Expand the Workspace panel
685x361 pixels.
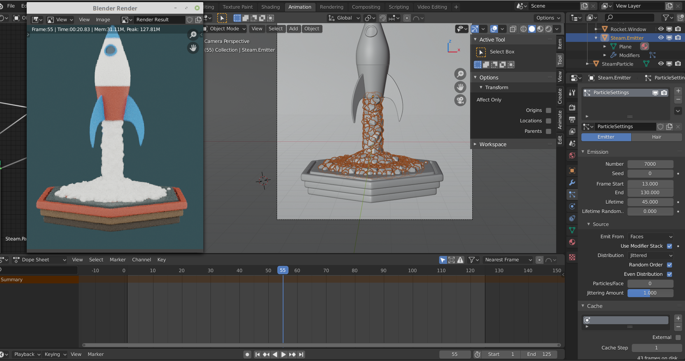click(493, 144)
